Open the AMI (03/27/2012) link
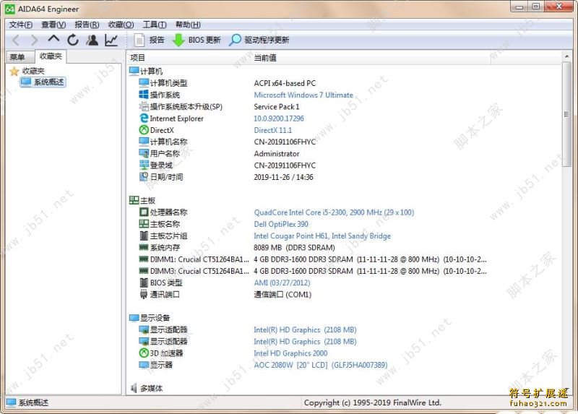Viewport: 578px width, 414px height. (x=282, y=283)
